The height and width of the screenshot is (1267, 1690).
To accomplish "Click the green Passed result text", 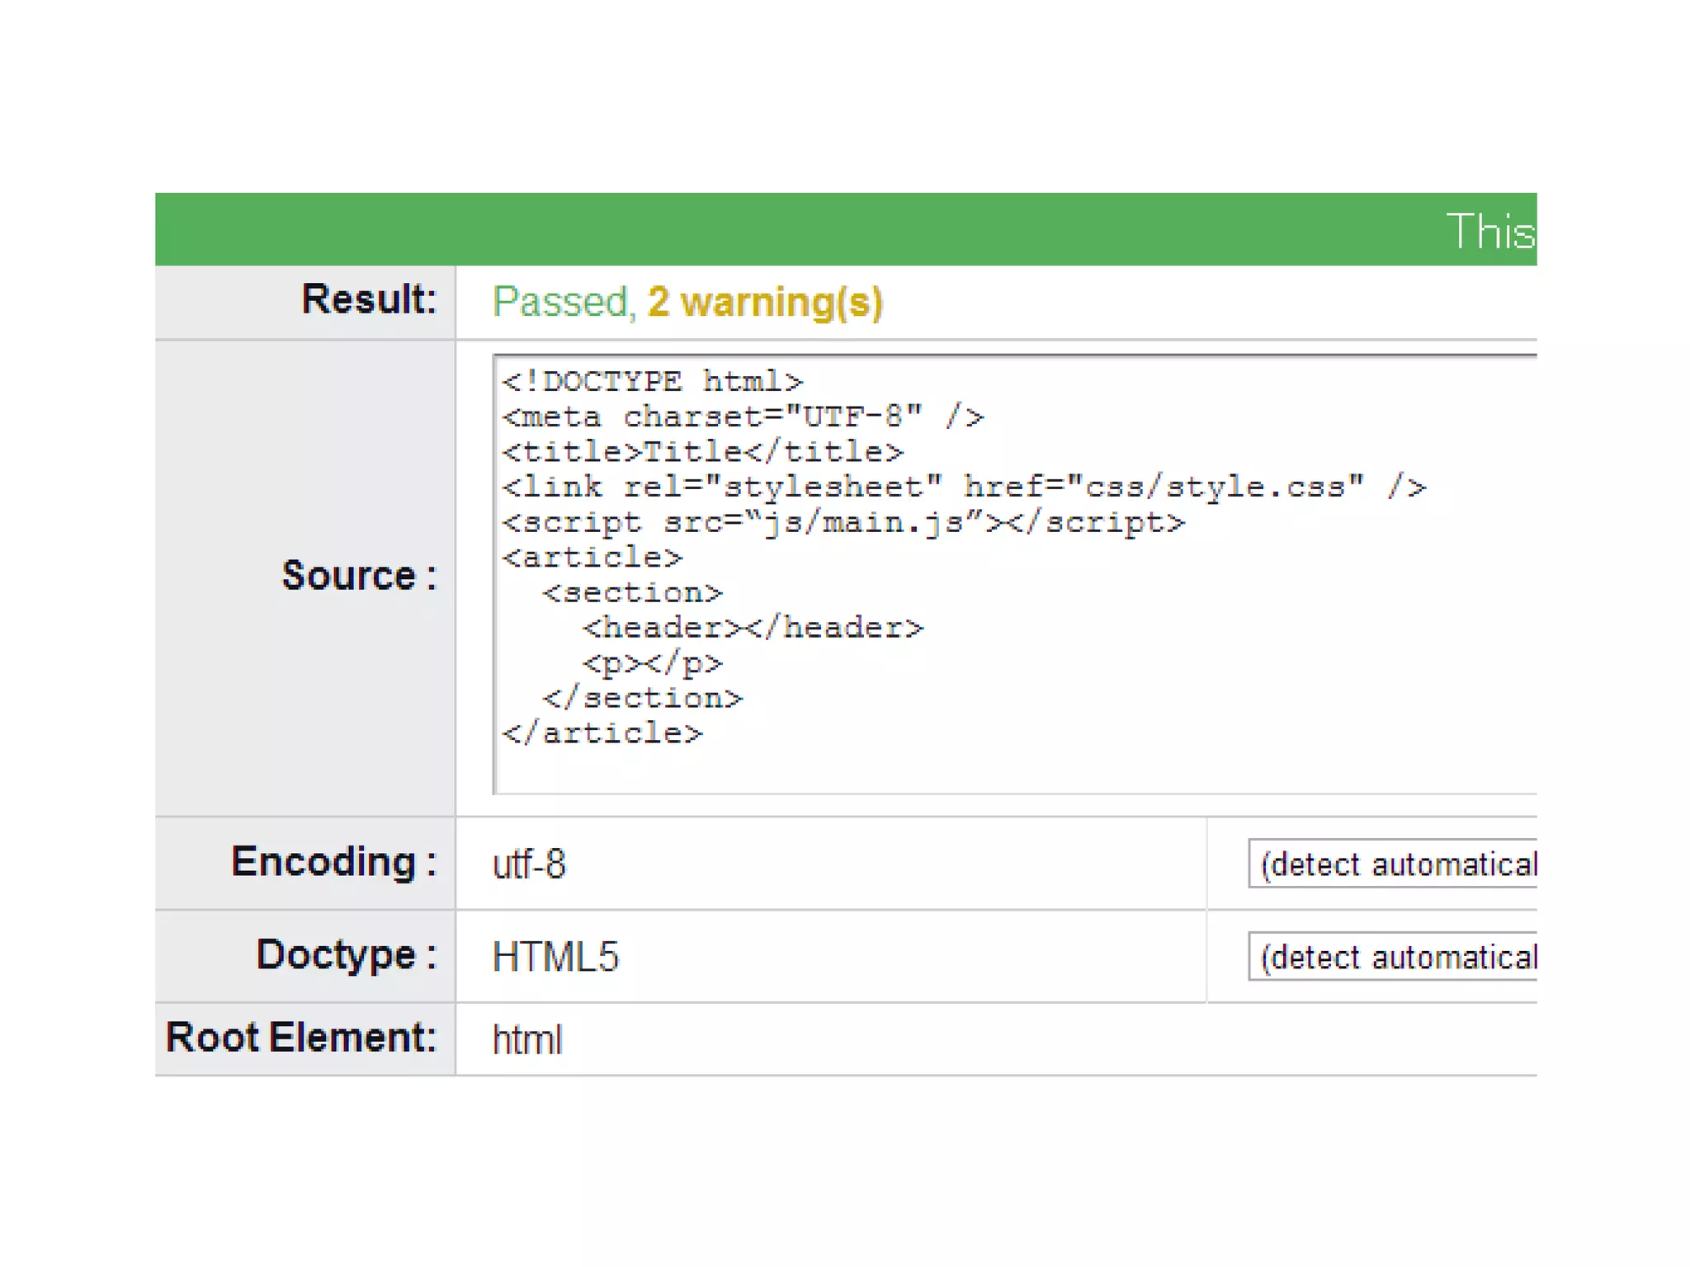I will click(x=560, y=302).
